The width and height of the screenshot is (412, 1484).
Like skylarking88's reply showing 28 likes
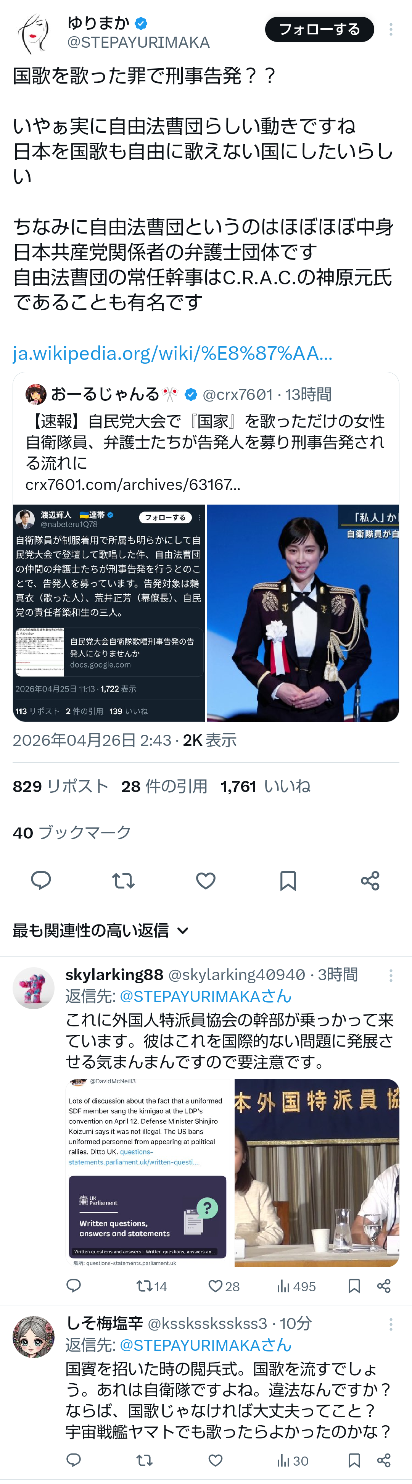223,1286
